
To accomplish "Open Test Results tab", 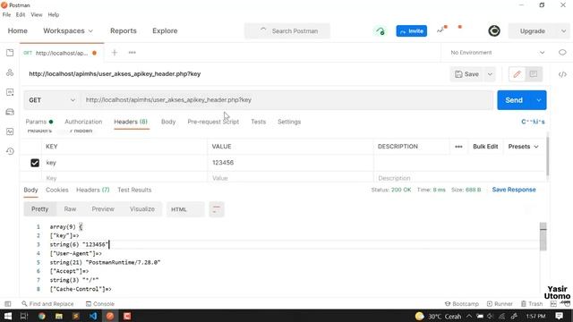I will (134, 190).
